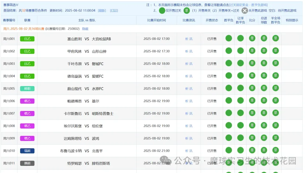Click the 日乙 league badge for 周六001

[27, 39]
